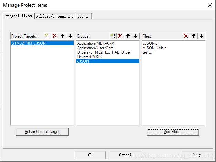Open the Books tab
This screenshot has height=162, width=216.
pos(83,16)
